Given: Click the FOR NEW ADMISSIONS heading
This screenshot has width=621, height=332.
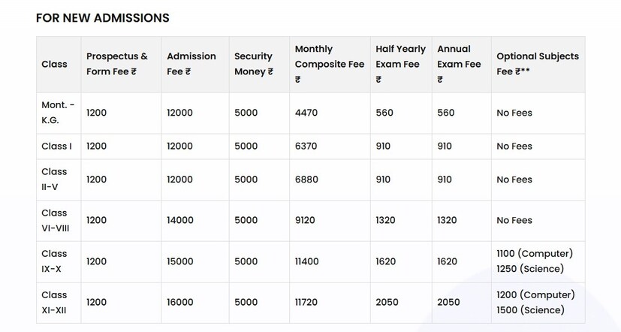Looking at the screenshot, I should 103,17.
